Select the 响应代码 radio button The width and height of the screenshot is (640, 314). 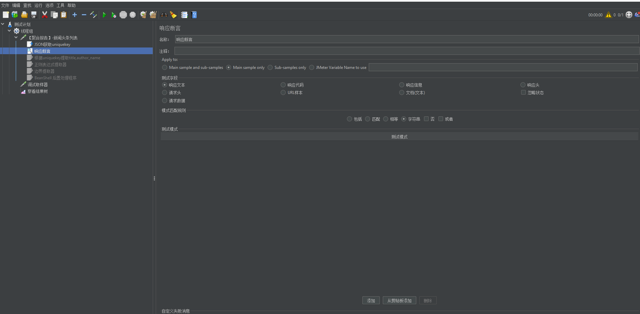click(x=283, y=85)
